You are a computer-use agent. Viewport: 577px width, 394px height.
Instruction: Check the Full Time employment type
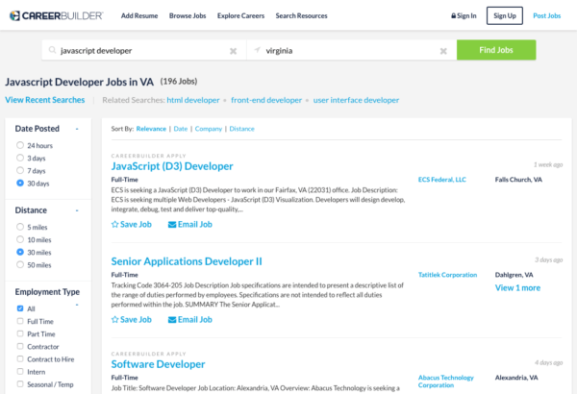[20, 321]
